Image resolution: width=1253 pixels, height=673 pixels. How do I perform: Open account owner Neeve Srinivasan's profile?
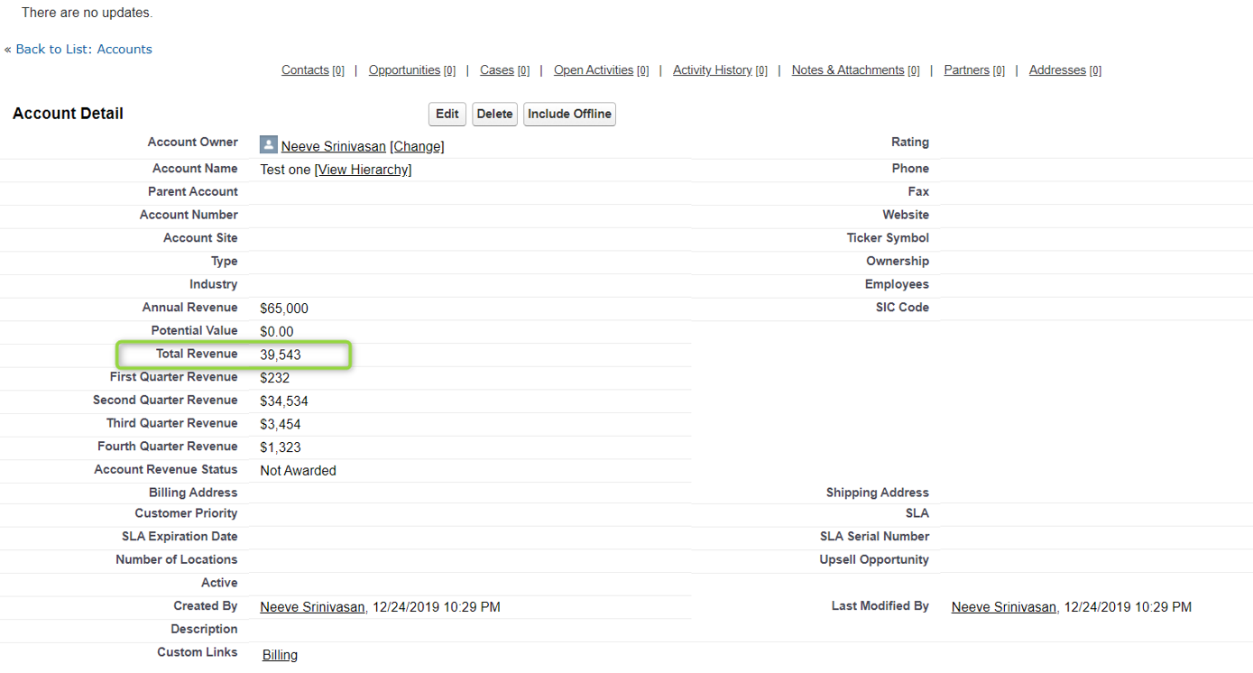[x=333, y=146]
